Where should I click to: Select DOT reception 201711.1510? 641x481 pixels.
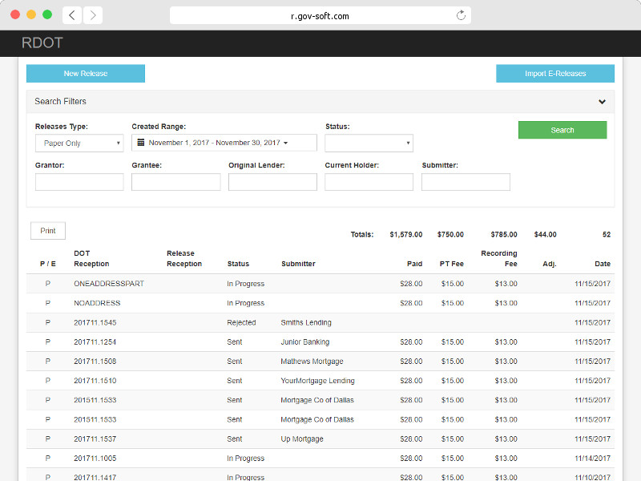coord(95,381)
